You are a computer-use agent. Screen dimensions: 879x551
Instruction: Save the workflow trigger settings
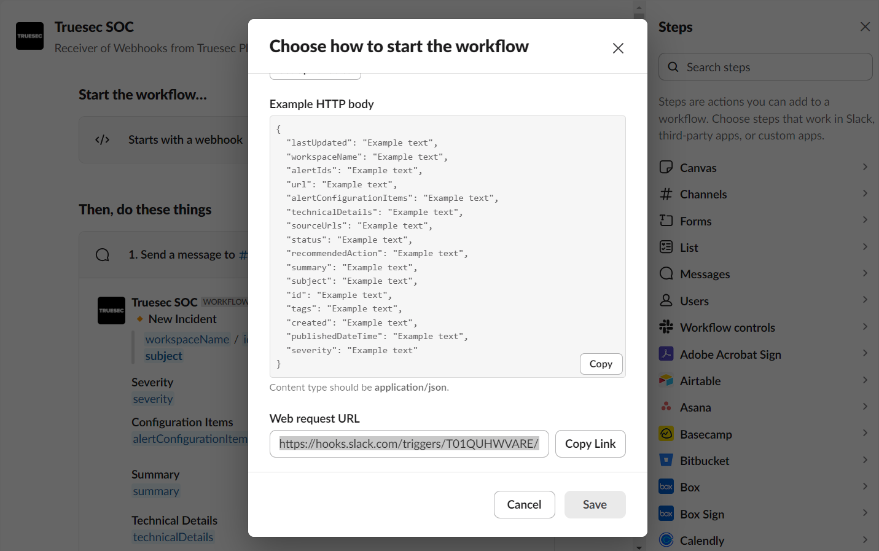tap(595, 504)
